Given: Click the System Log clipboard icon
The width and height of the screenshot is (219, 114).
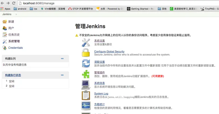Looking at the screenshot, I should point(86,95).
